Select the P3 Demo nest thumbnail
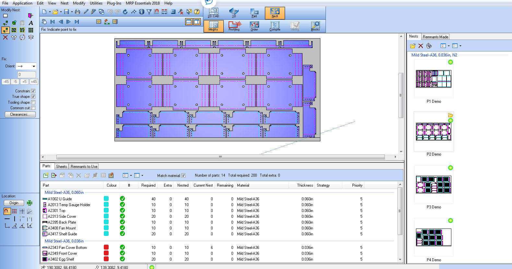The height and width of the screenshot is (269, 512). tap(434, 185)
